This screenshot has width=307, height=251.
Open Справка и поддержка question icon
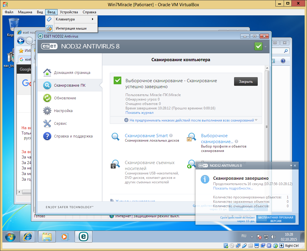pyautogui.click(x=47, y=136)
